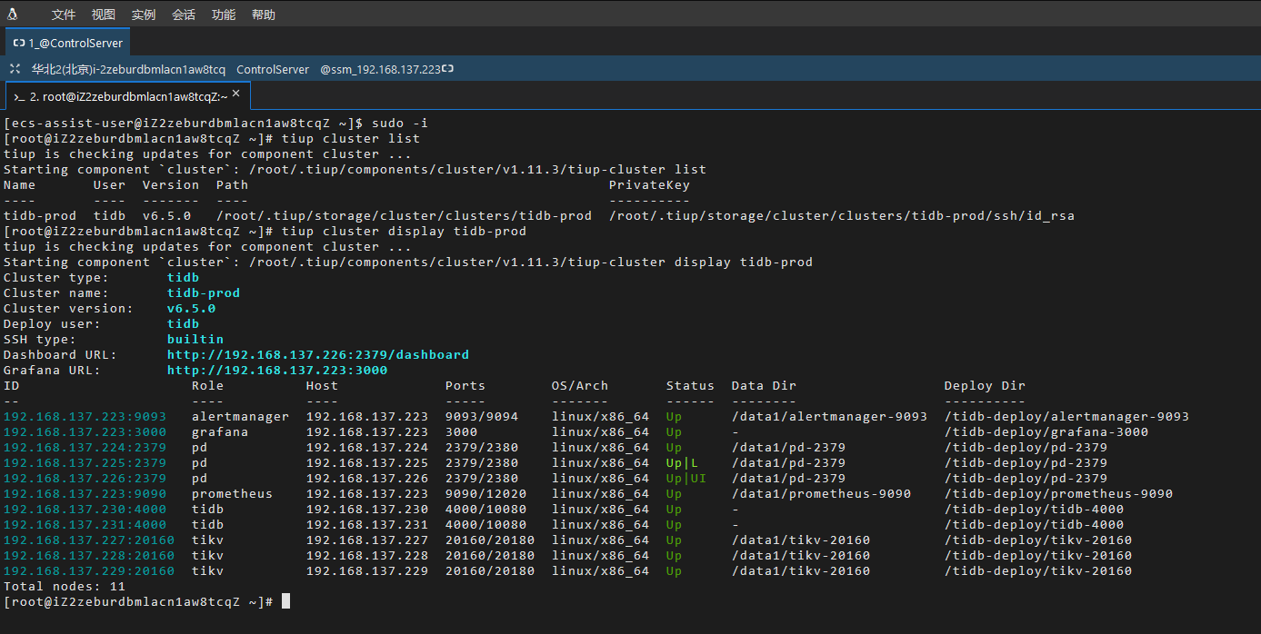This screenshot has width=1261, height=634.
Task: Open the 会话 menu
Action: (x=184, y=15)
